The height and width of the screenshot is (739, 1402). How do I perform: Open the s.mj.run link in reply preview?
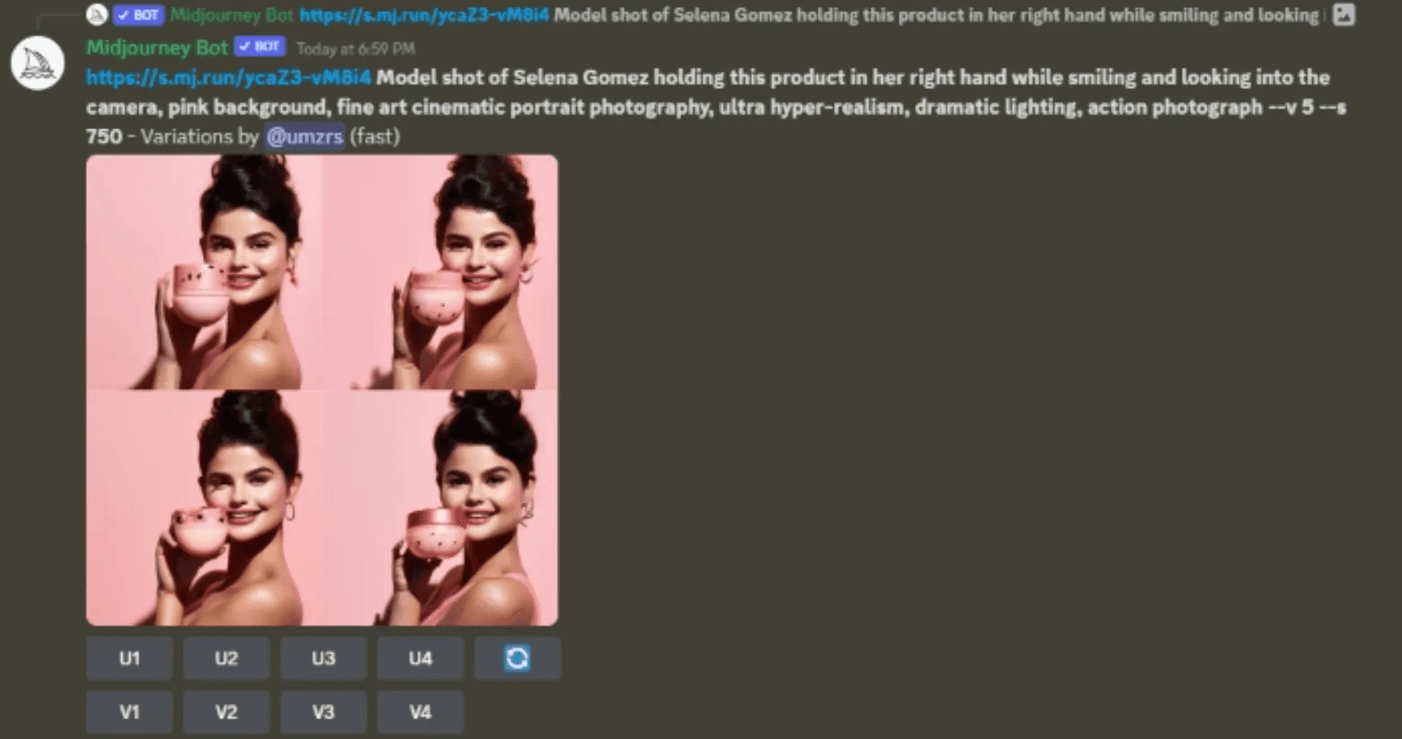[424, 14]
